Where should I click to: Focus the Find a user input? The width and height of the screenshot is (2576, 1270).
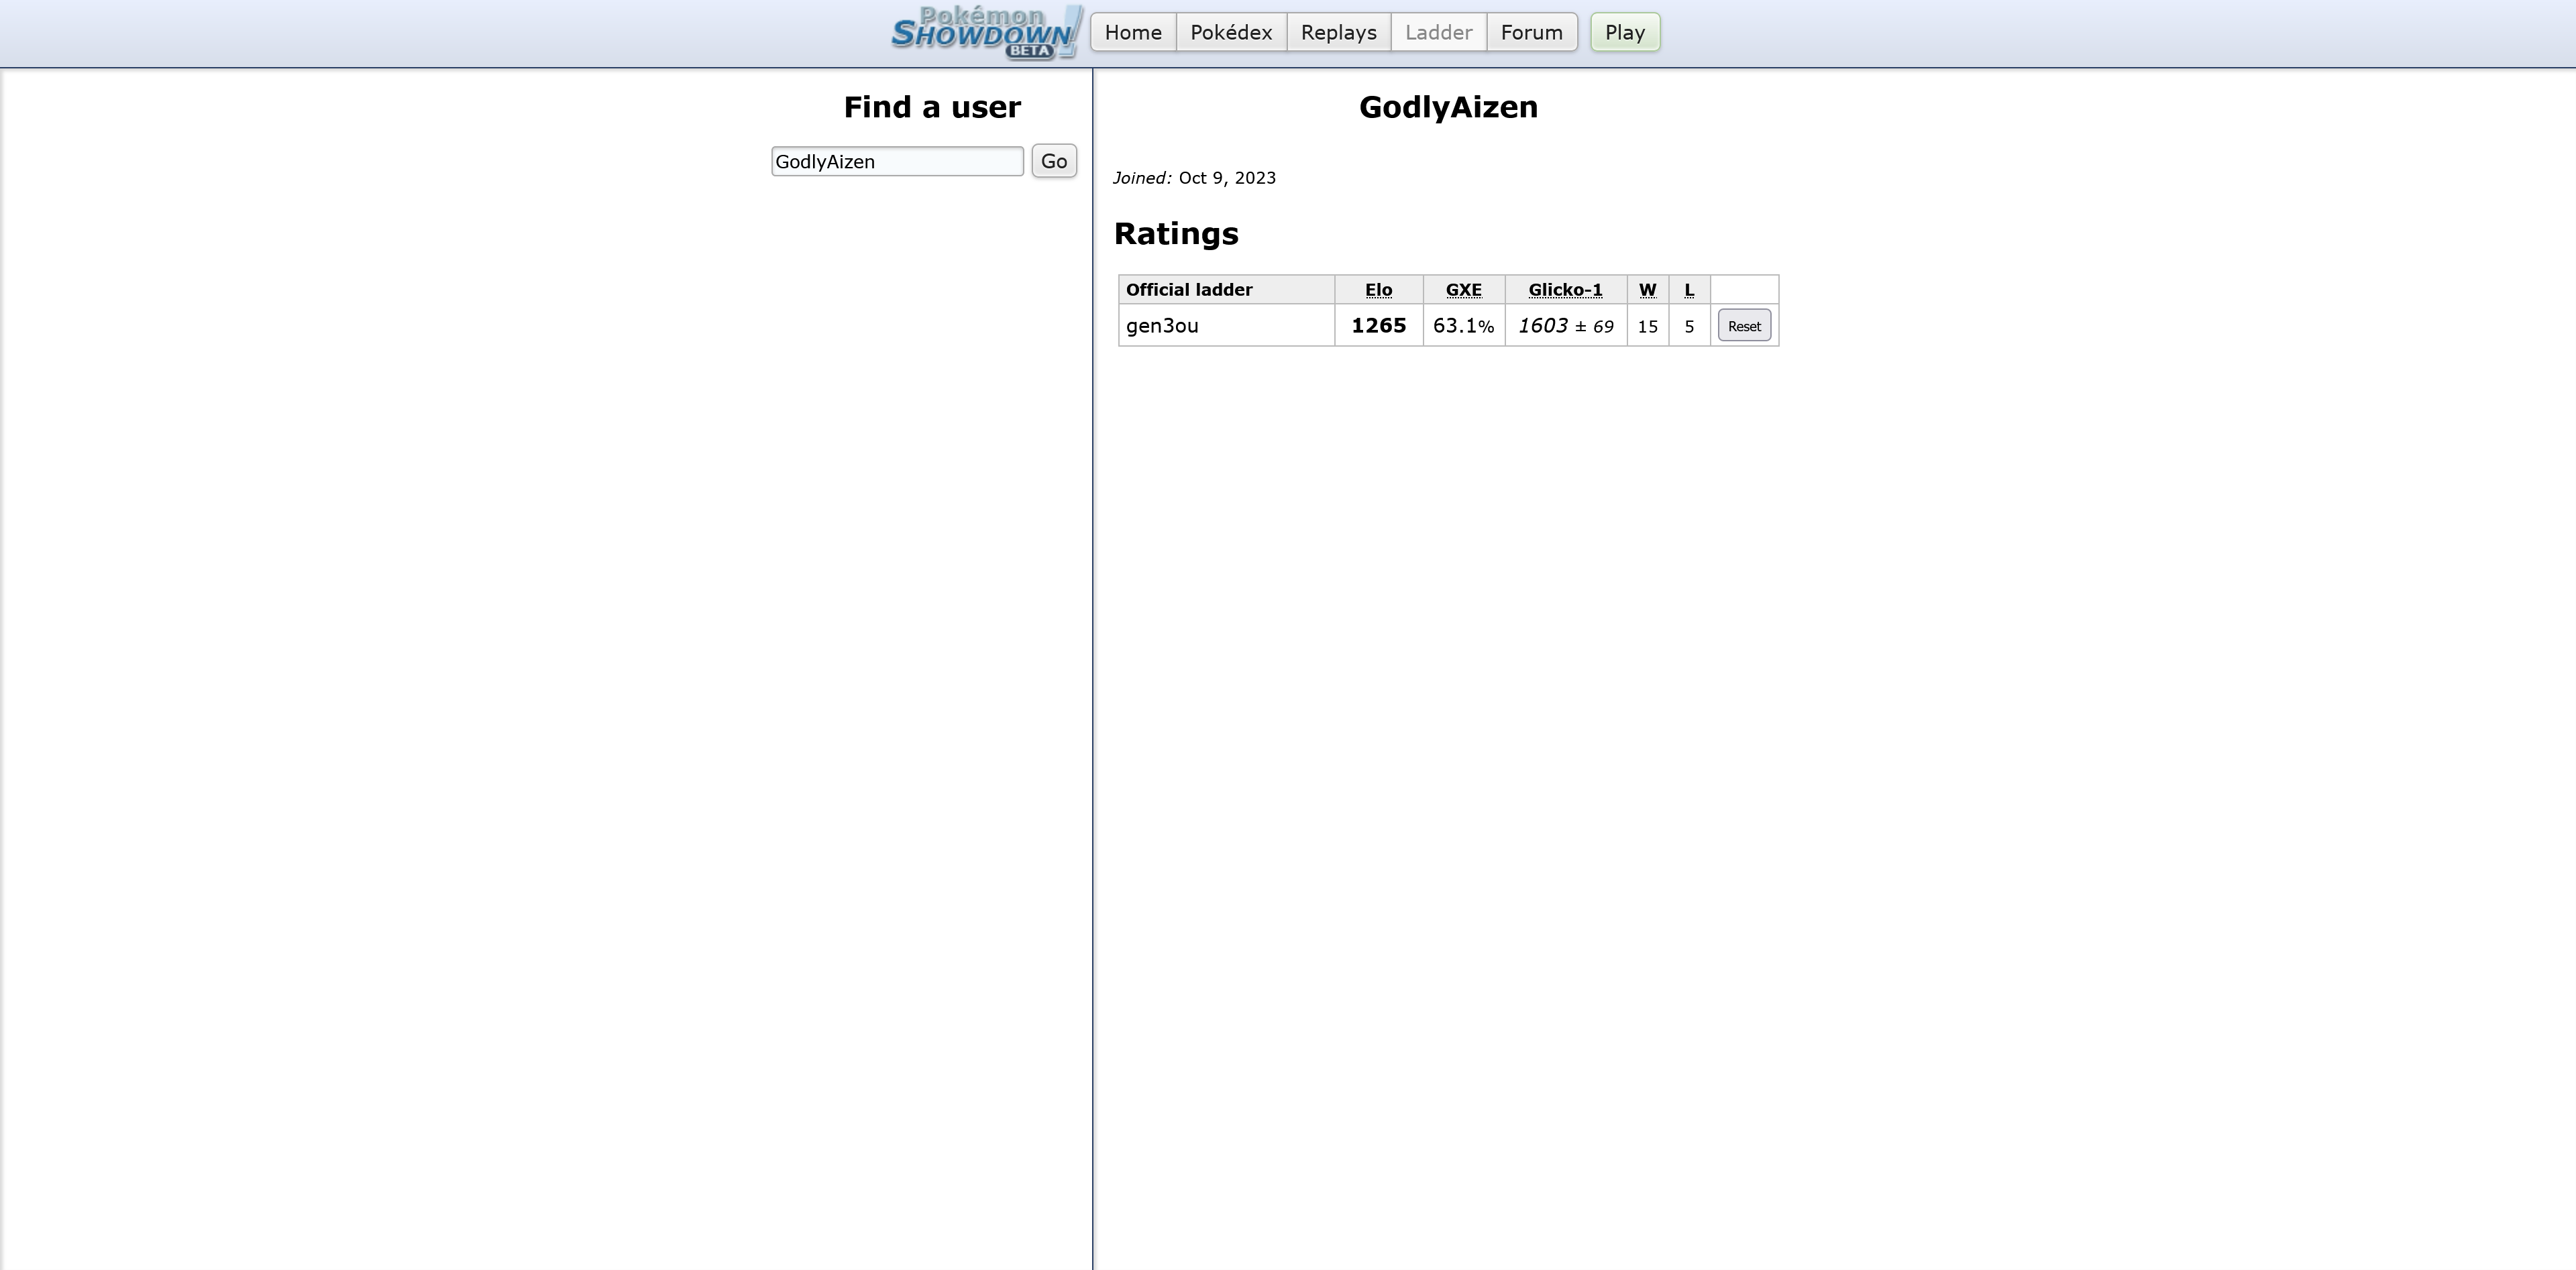pyautogui.click(x=896, y=162)
